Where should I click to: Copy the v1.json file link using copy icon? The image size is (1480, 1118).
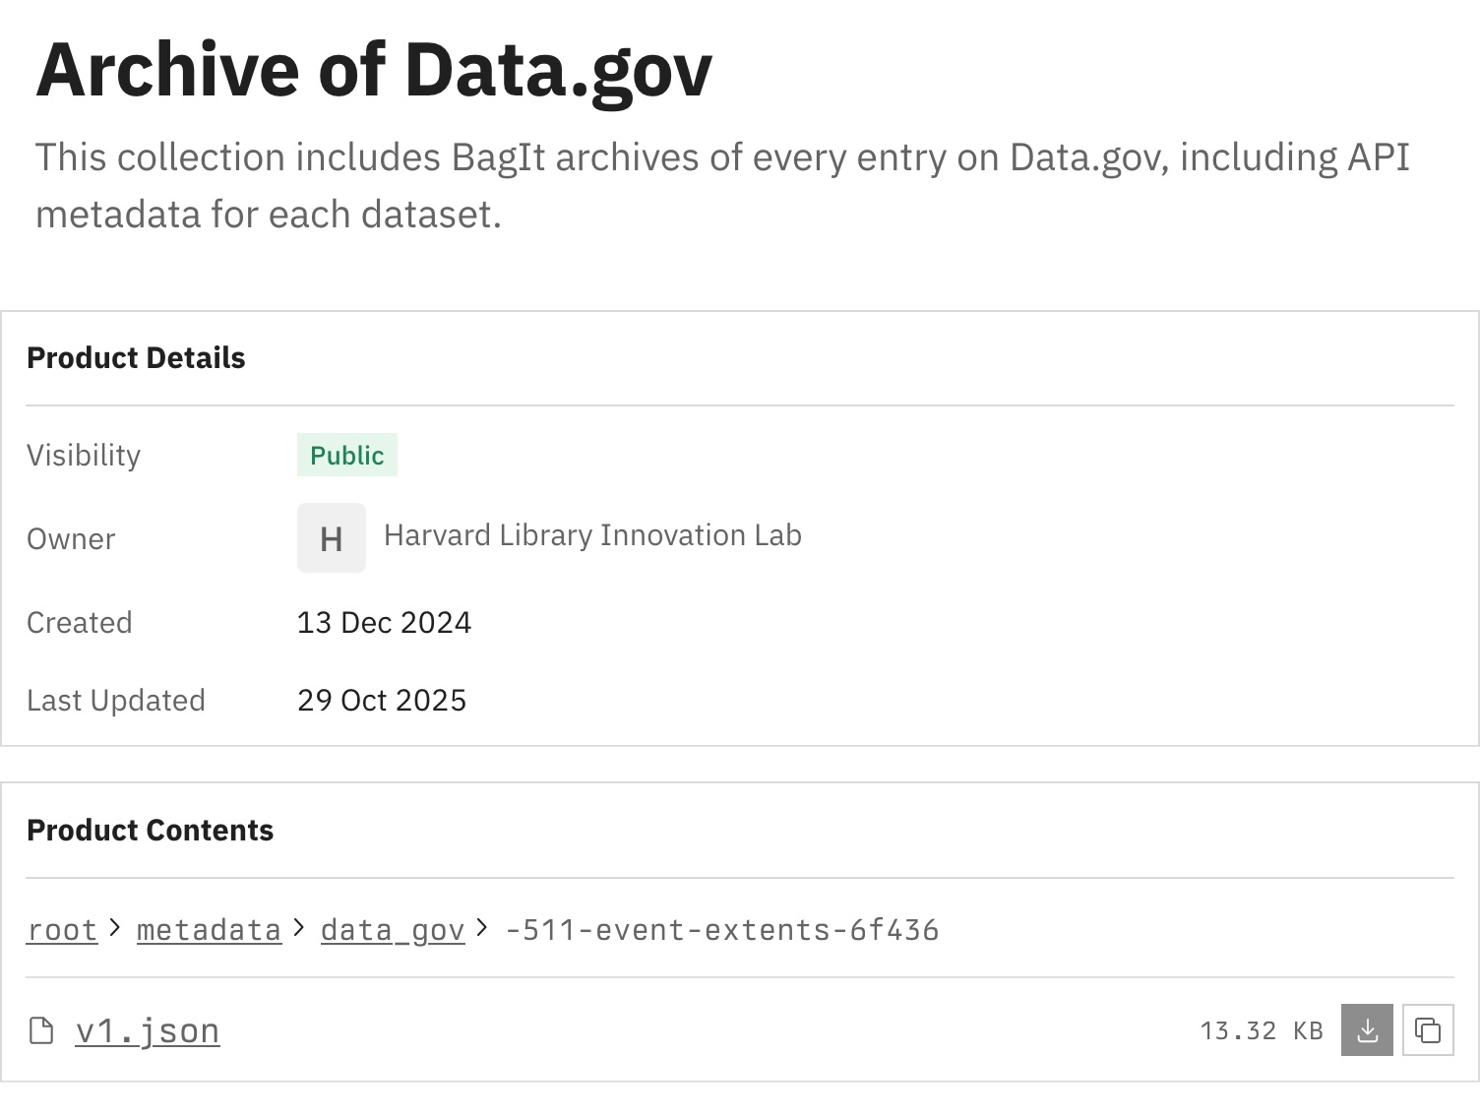click(x=1428, y=1029)
